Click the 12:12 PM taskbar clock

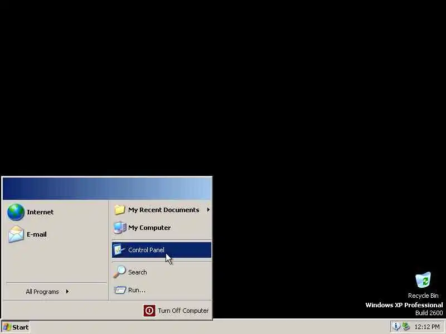(x=427, y=327)
